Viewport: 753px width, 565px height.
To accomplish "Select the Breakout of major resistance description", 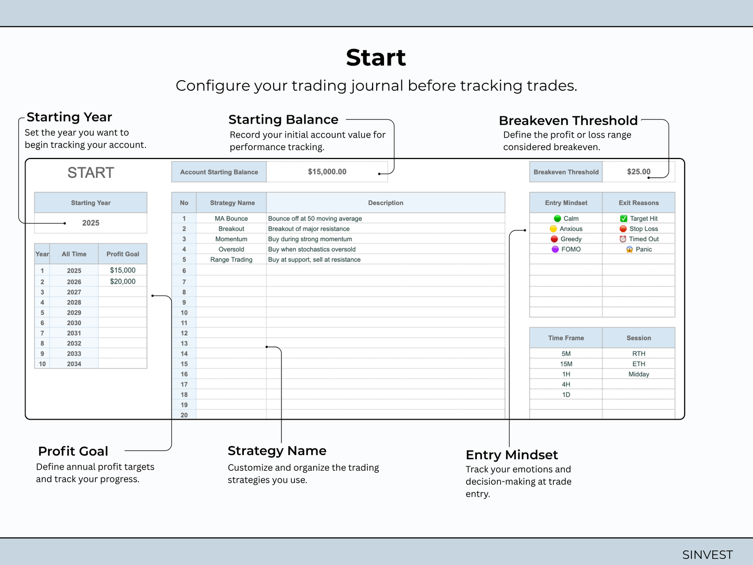I will click(309, 229).
